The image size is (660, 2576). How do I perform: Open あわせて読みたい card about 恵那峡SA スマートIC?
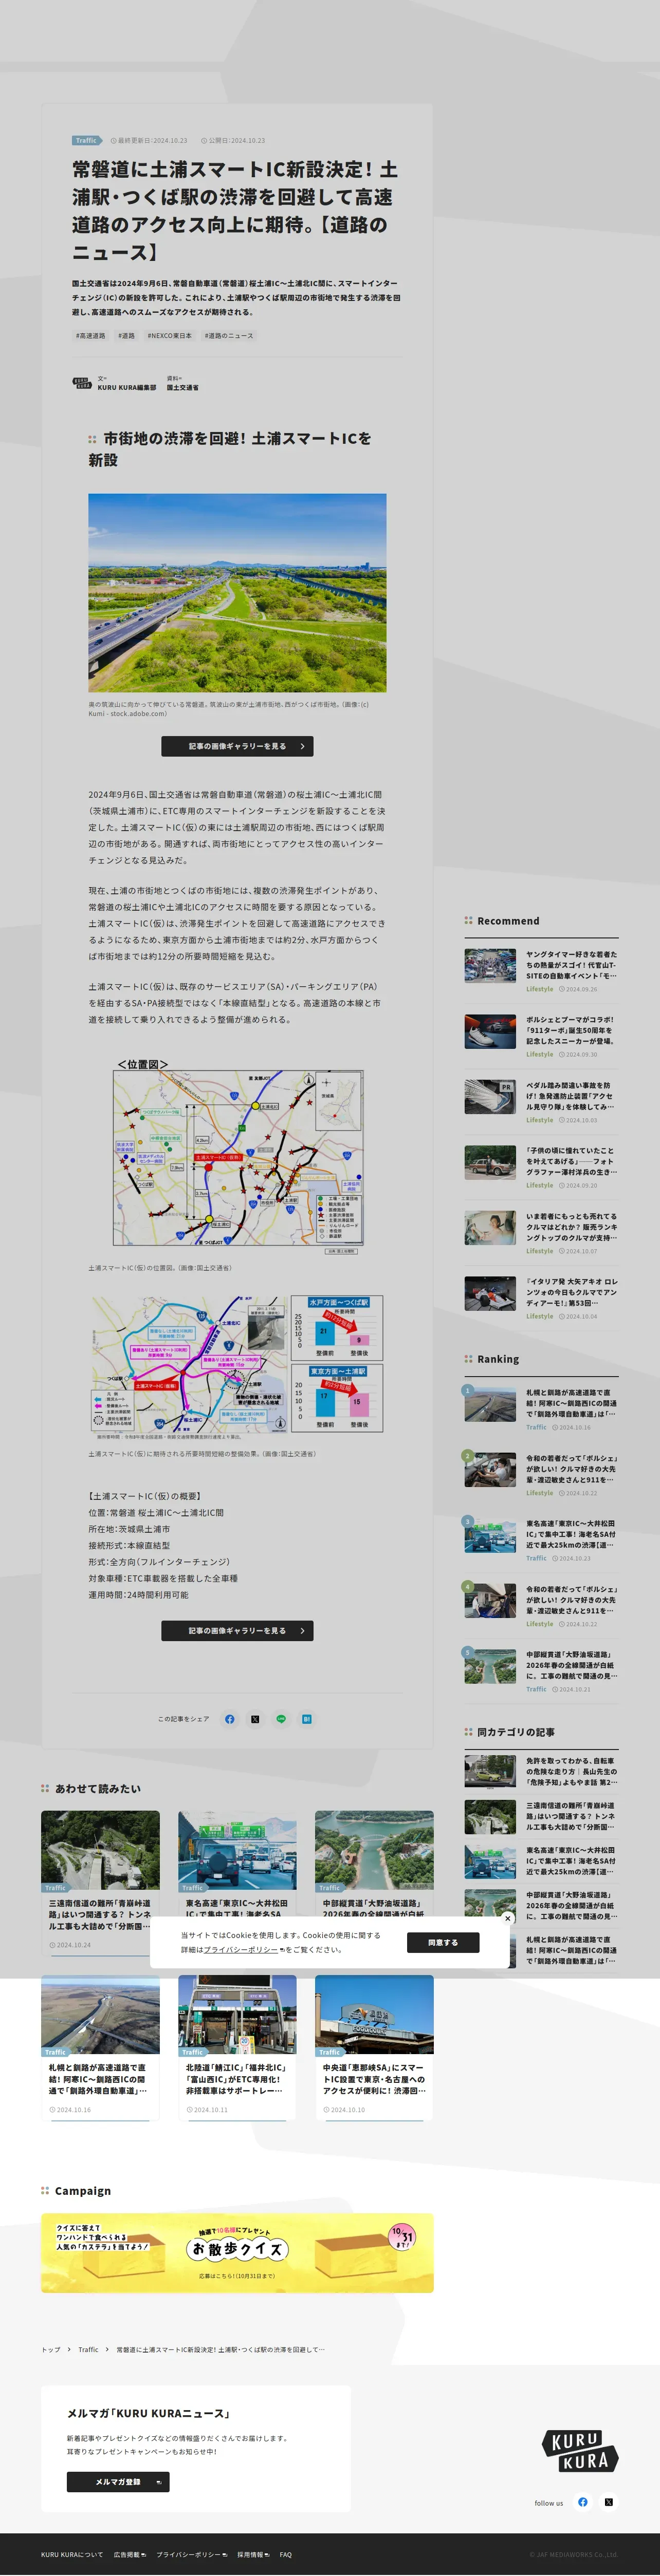pos(374,2048)
